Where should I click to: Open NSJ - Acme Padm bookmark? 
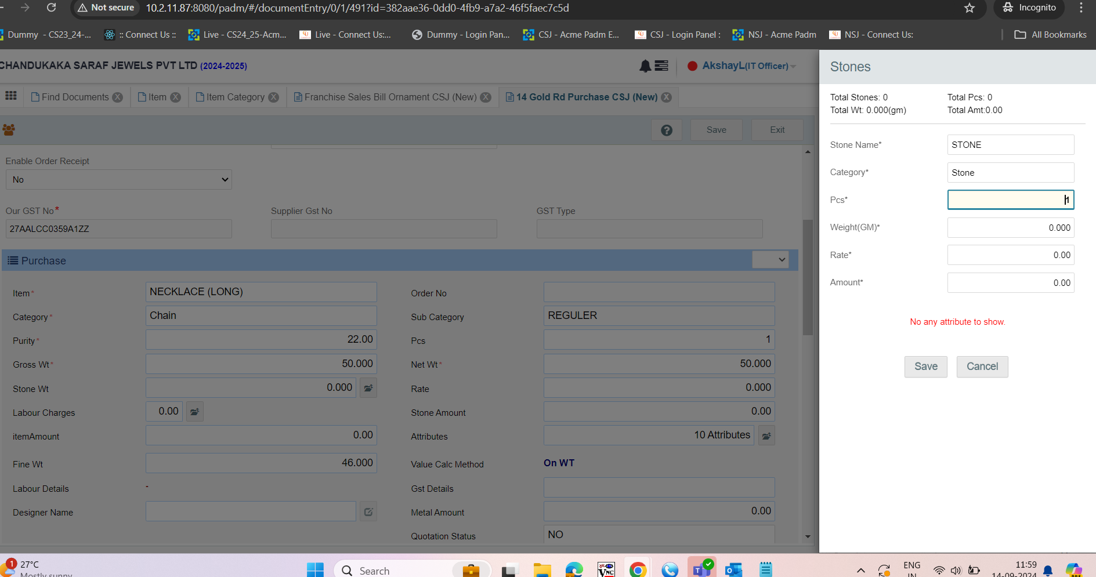click(x=775, y=35)
